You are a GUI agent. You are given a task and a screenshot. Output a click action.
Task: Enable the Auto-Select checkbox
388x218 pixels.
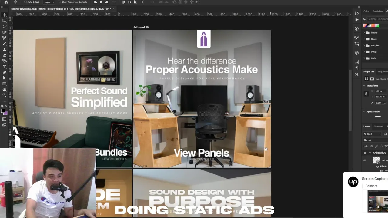click(25, 2)
